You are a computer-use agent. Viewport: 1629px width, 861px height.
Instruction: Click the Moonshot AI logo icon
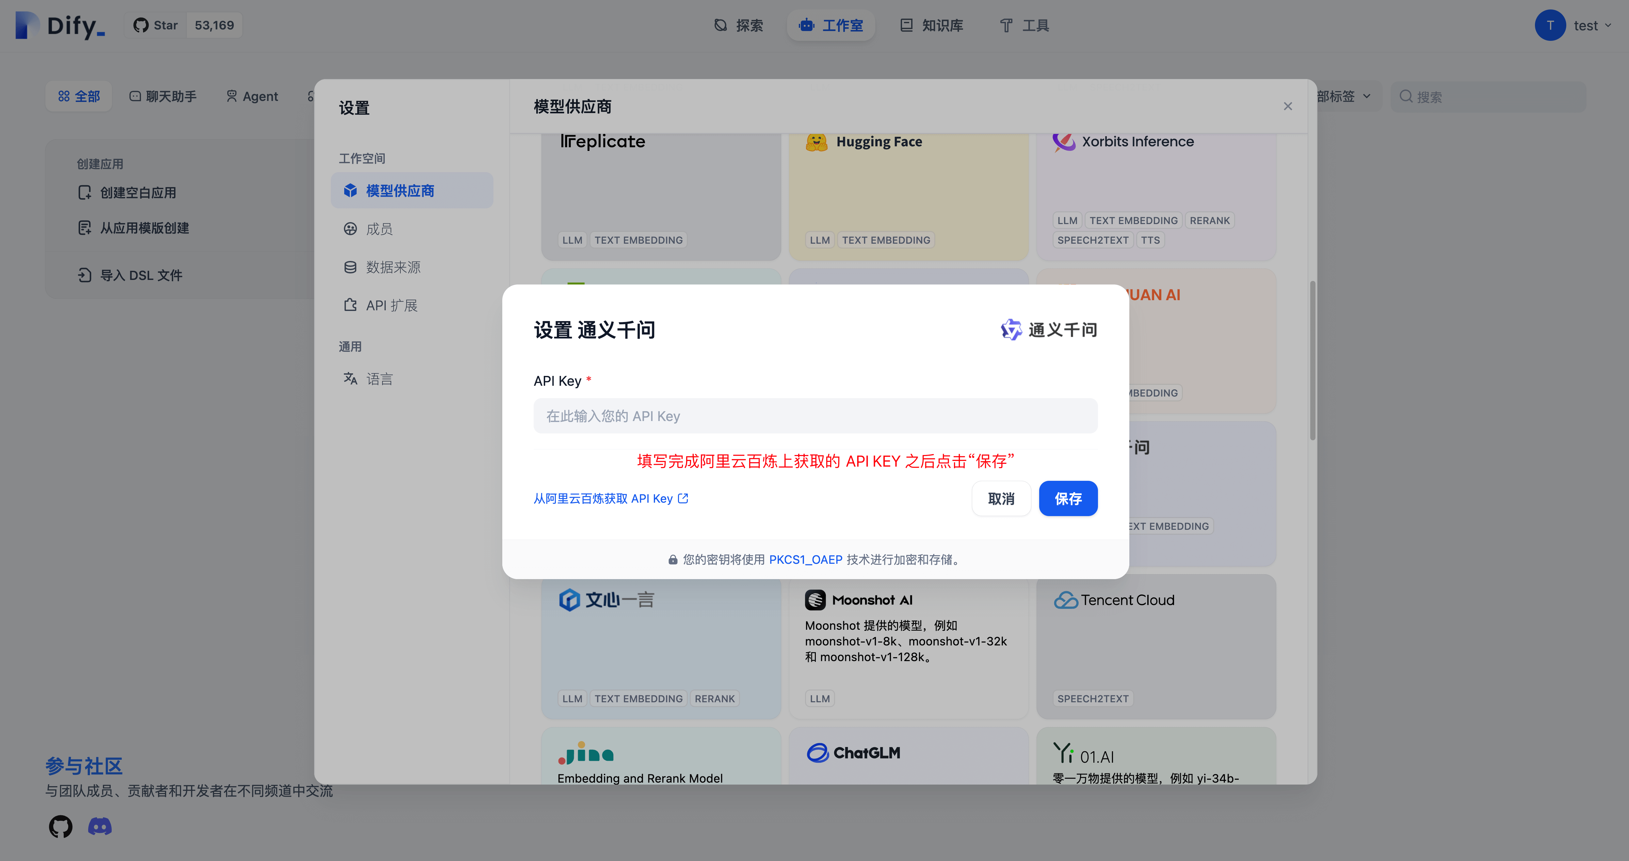[815, 600]
